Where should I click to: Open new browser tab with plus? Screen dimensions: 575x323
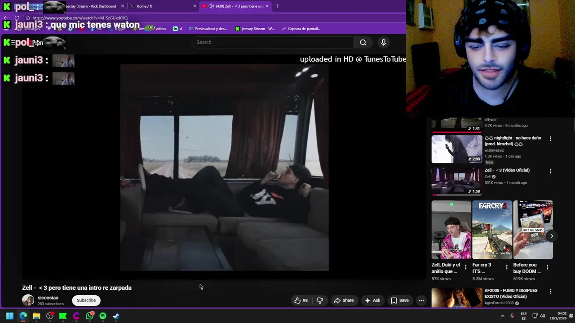(278, 6)
